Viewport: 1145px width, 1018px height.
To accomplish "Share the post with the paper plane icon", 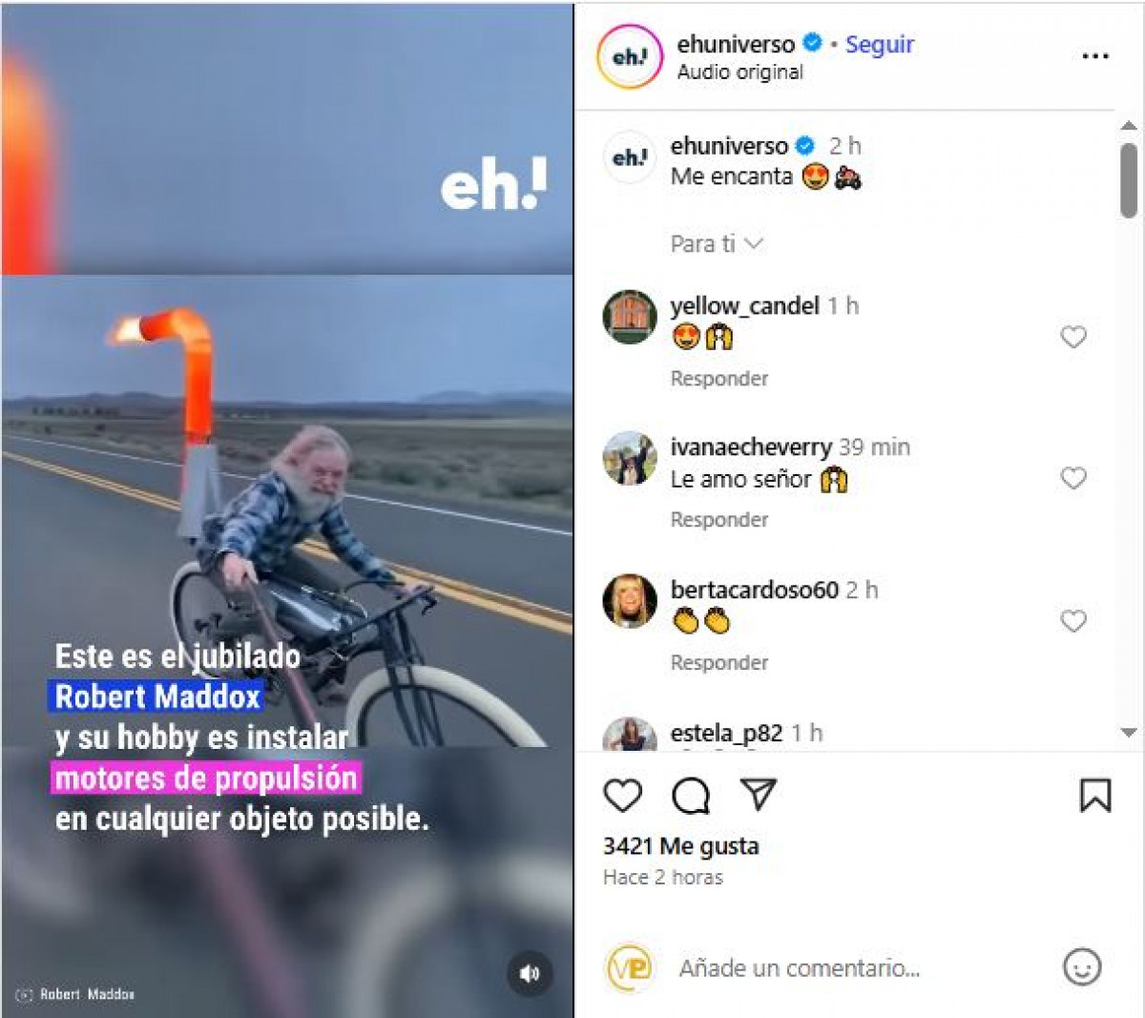I will pyautogui.click(x=759, y=794).
